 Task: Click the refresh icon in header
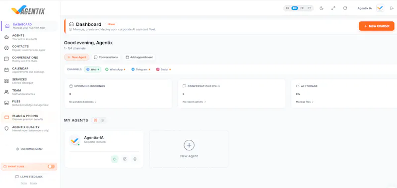click(x=345, y=8)
